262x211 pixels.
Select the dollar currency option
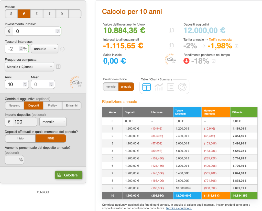tap(11, 14)
